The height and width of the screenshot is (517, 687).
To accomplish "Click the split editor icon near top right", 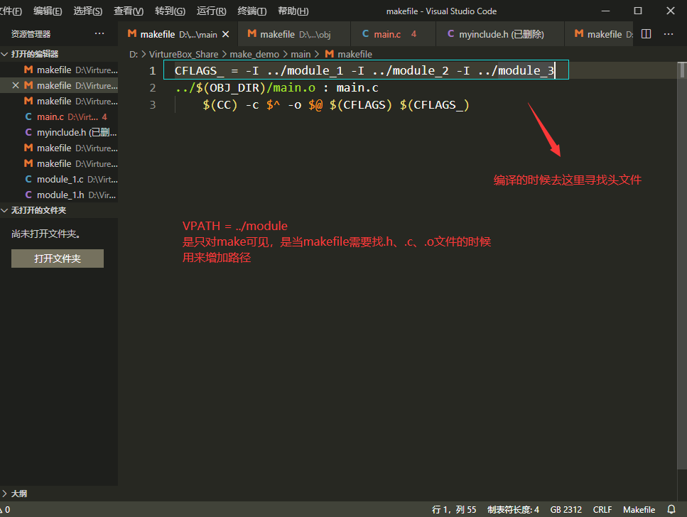I will [646, 33].
